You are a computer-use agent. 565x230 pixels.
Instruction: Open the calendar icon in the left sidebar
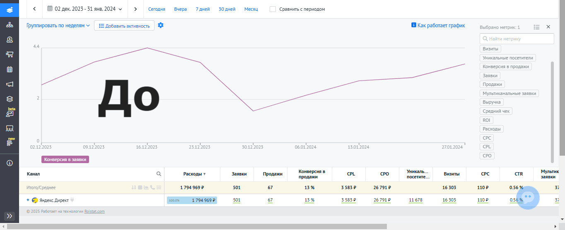click(10, 69)
